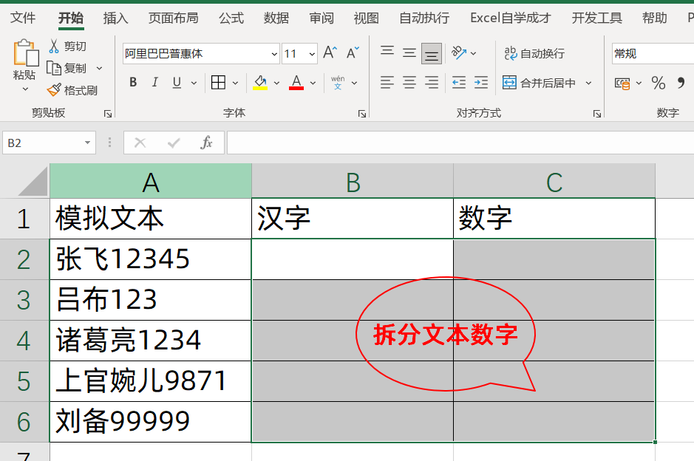The width and height of the screenshot is (694, 461).
Task: Apply borders with the border grid icon
Action: (218, 82)
